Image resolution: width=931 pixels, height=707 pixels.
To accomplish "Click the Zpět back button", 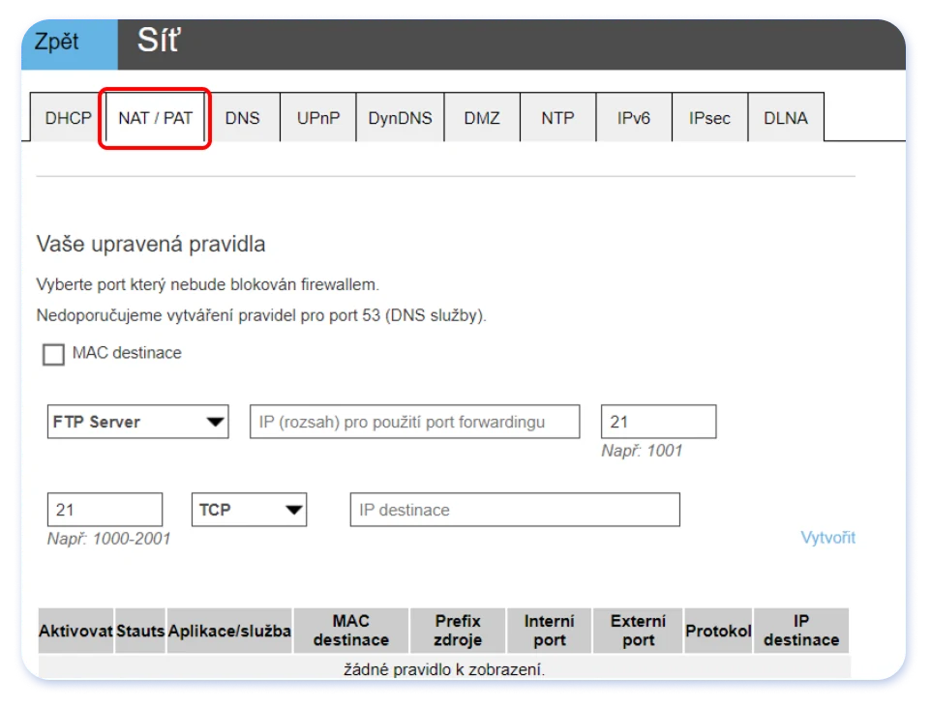I will (x=57, y=44).
